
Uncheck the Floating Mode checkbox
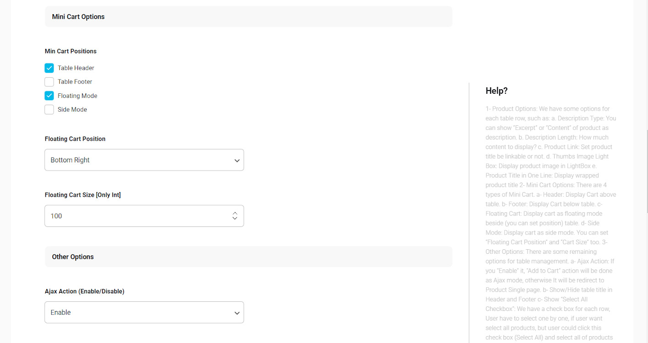click(49, 96)
